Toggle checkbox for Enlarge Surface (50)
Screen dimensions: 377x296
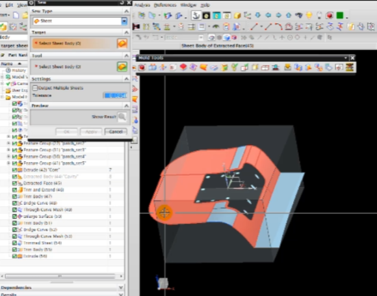click(14, 217)
